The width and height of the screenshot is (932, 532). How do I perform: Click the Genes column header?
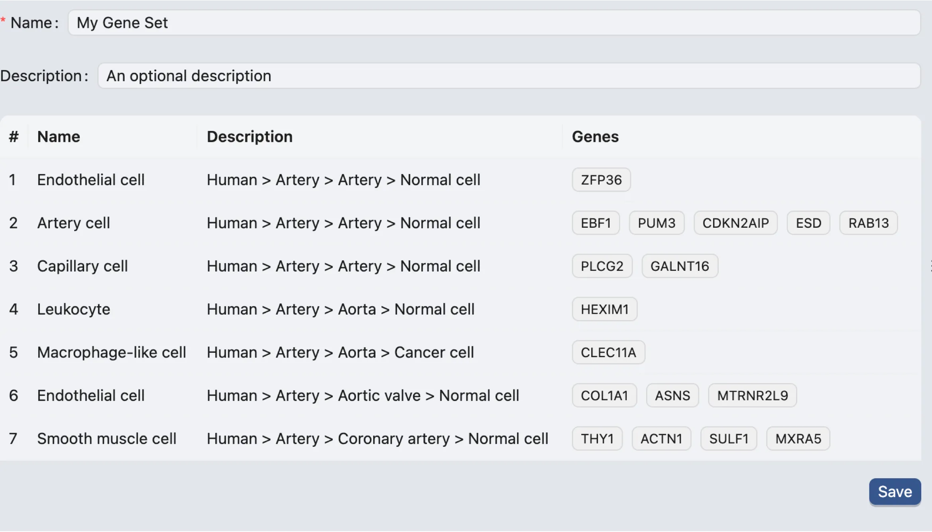point(595,137)
